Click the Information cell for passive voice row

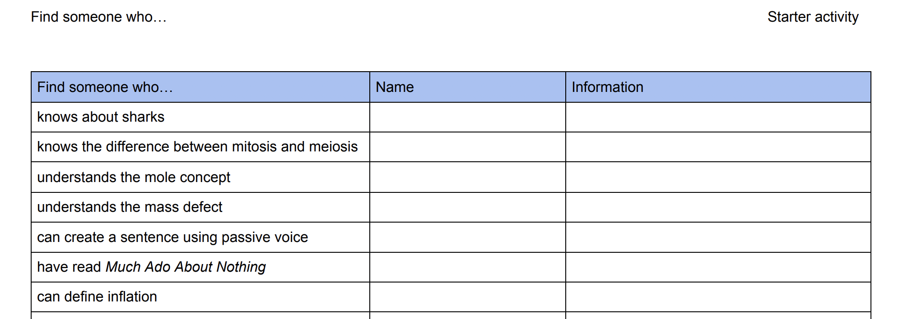pos(718,237)
